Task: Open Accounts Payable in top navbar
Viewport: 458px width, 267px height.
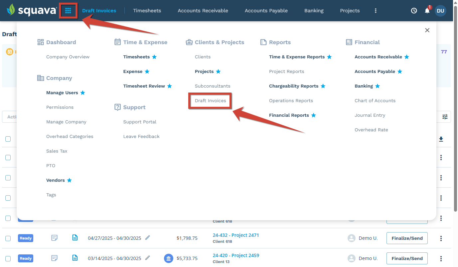Action: tap(266, 11)
